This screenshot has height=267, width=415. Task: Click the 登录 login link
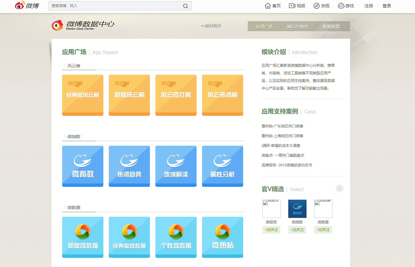click(387, 6)
